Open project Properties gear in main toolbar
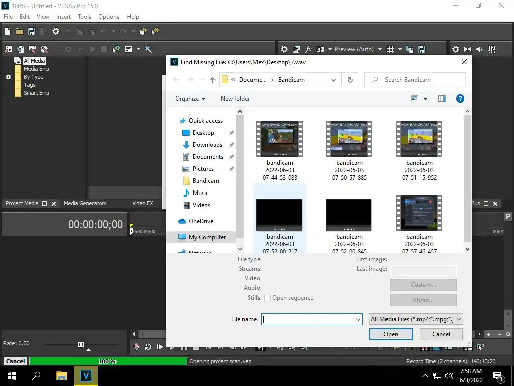The image size is (514, 386). [x=56, y=31]
